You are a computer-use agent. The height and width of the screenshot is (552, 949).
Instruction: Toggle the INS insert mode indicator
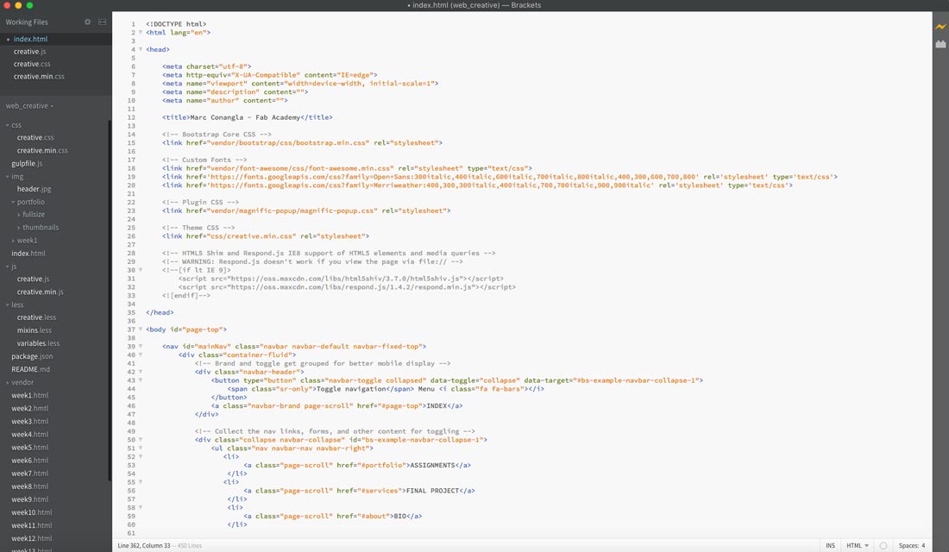[x=830, y=545]
